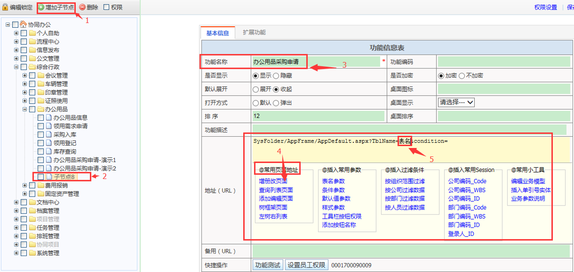Click the folder icon for 固定资产管理
The width and height of the screenshot is (574, 272).
[x=40, y=194]
